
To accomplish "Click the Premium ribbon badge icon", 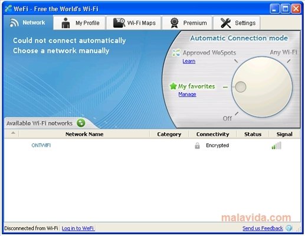I will [175, 23].
